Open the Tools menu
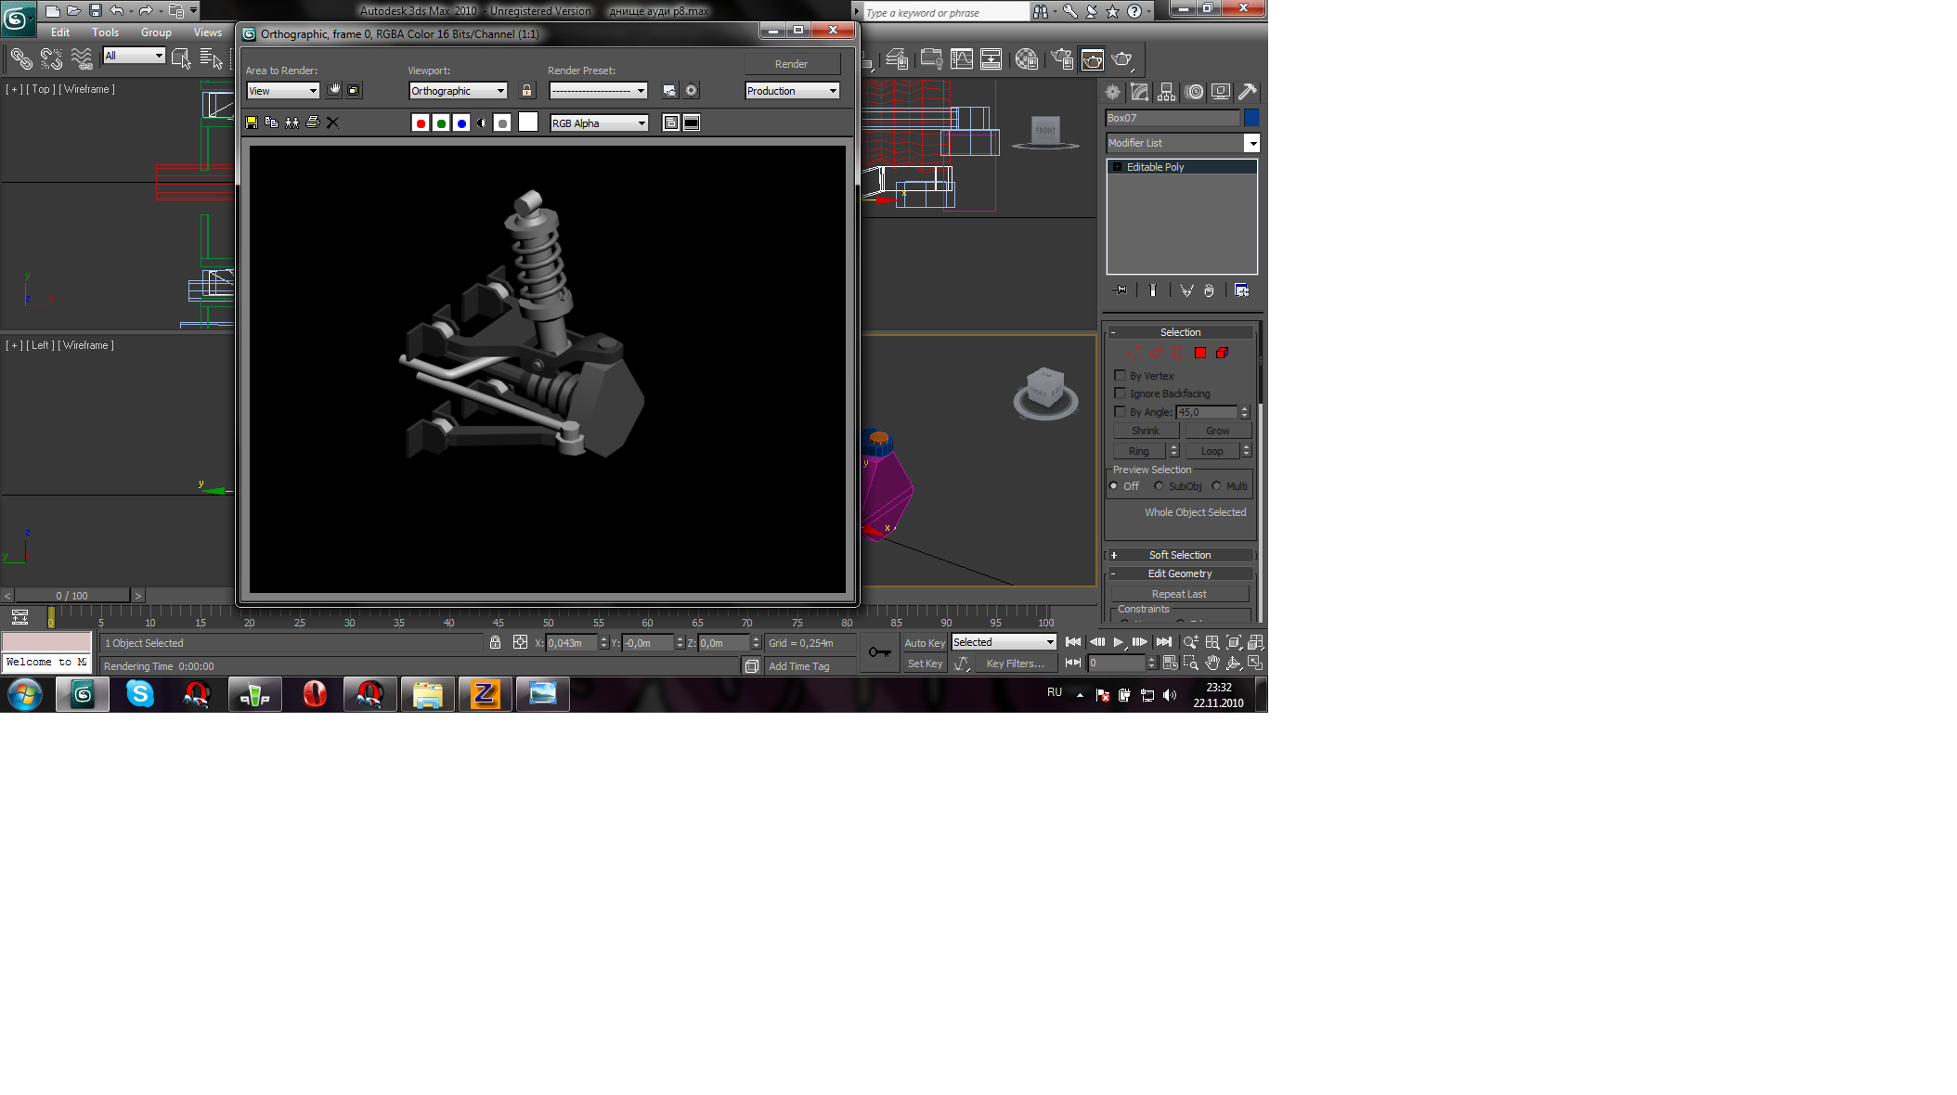This screenshot has height=1095, width=1957. tap(105, 32)
